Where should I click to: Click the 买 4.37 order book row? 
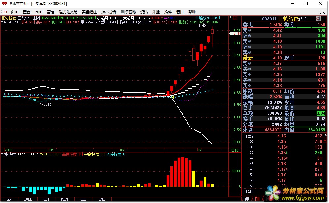pyautogui.click(x=284, y=63)
